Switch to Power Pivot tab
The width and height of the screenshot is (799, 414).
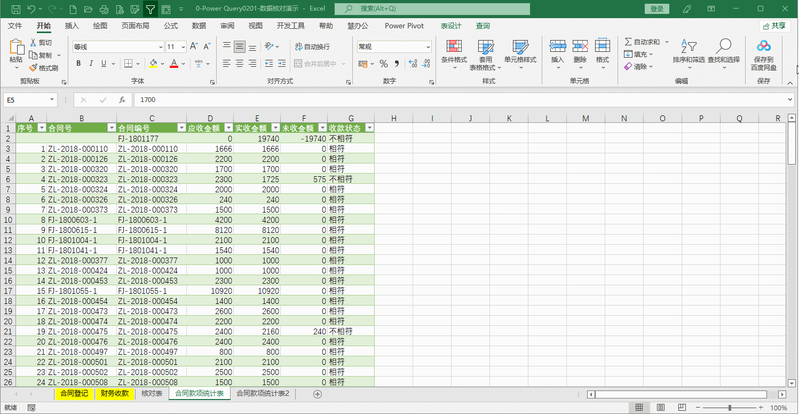point(404,26)
